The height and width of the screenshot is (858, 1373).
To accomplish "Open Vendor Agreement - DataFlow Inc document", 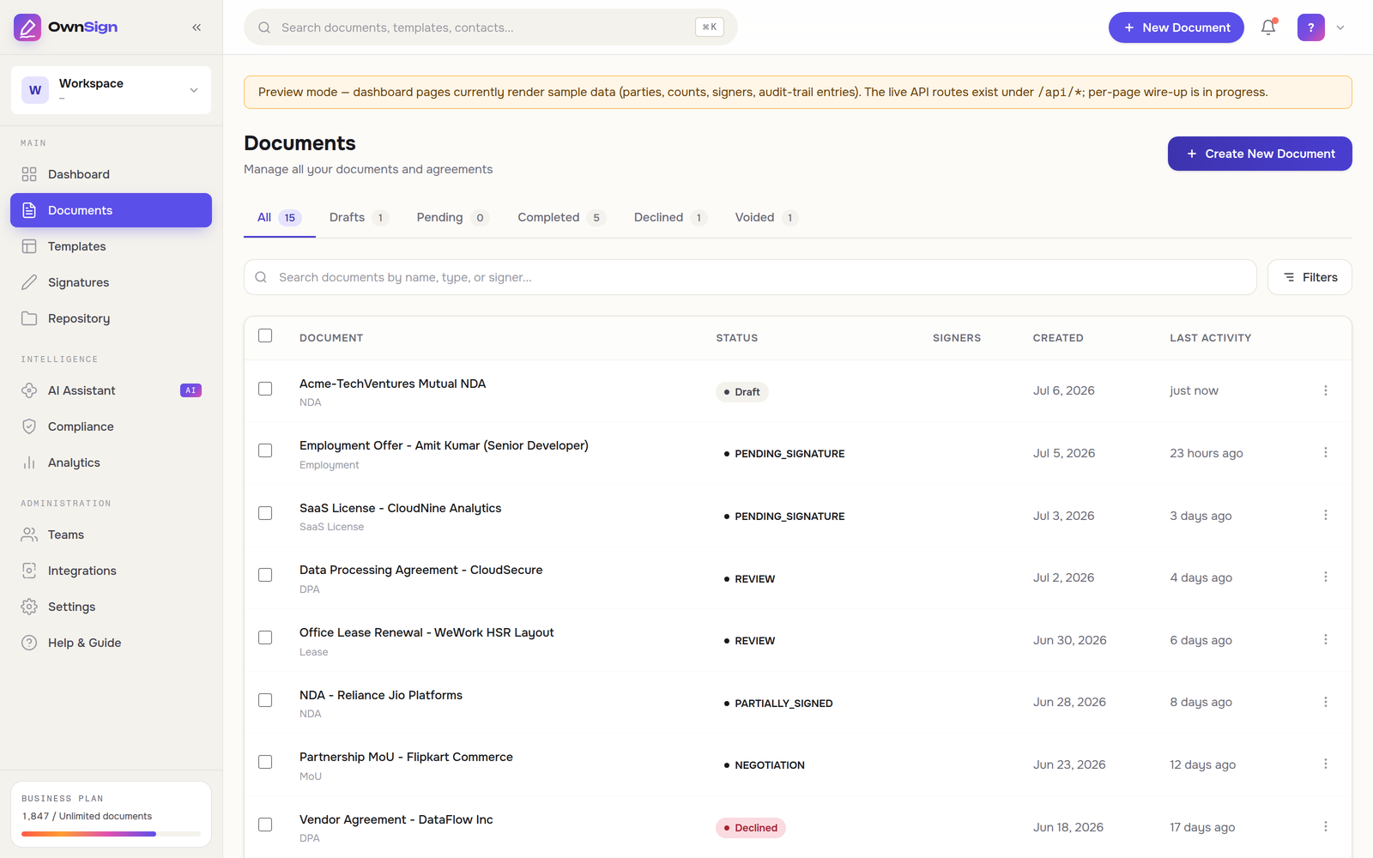I will (x=396, y=819).
